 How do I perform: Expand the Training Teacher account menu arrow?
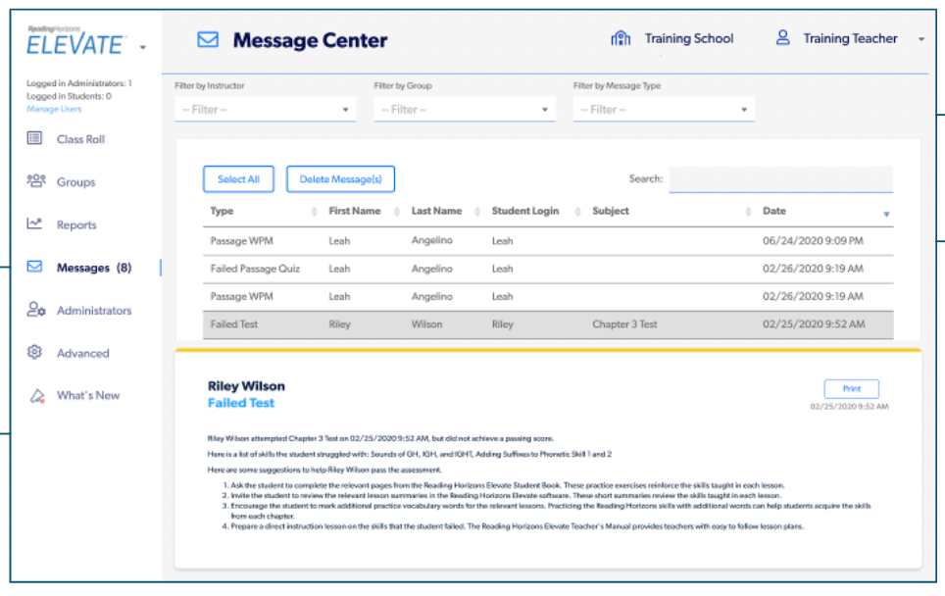point(921,40)
